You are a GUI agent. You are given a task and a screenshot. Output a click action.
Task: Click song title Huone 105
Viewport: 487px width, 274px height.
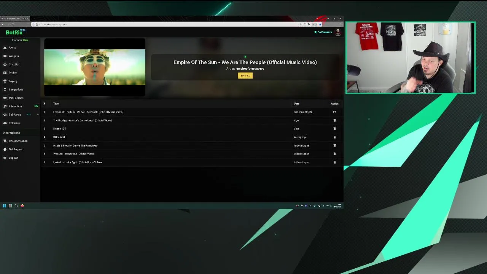click(x=59, y=129)
